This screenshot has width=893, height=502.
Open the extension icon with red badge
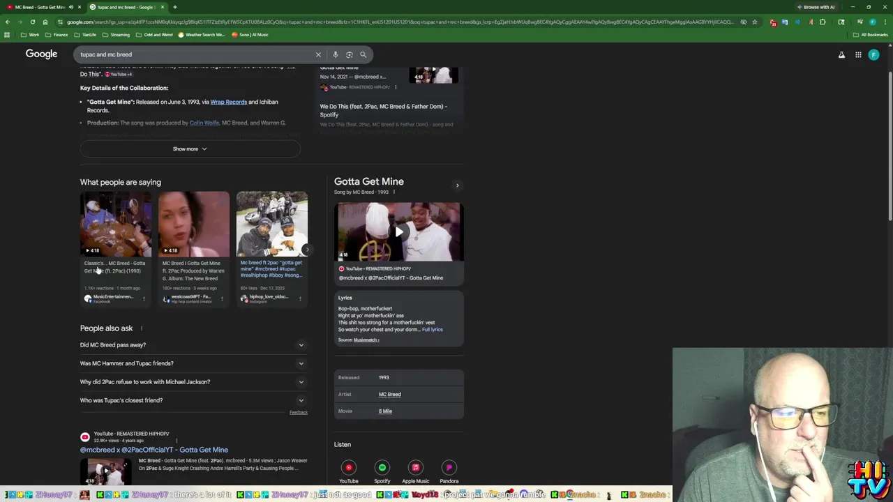click(x=773, y=22)
